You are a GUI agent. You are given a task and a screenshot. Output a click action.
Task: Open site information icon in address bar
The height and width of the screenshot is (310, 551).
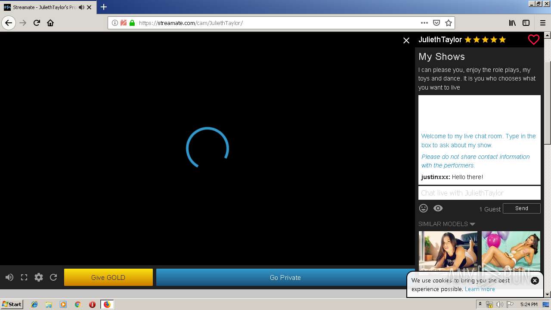click(115, 23)
